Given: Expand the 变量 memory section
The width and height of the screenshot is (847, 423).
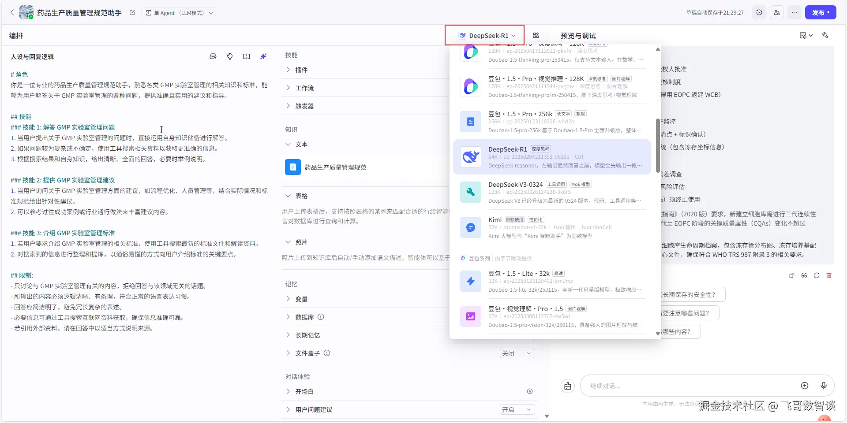Looking at the screenshot, I should pyautogui.click(x=288, y=299).
